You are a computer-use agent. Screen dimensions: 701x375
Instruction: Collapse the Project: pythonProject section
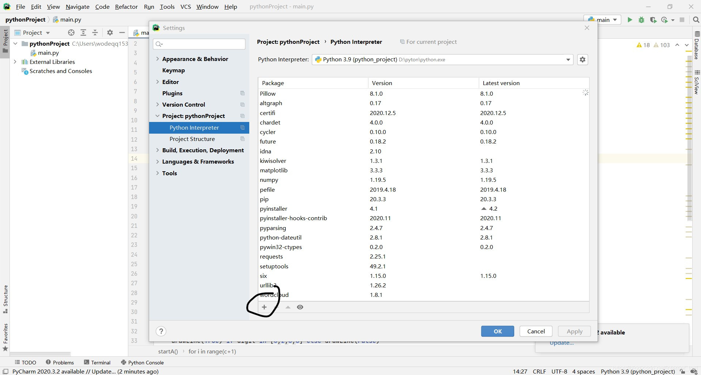158,116
